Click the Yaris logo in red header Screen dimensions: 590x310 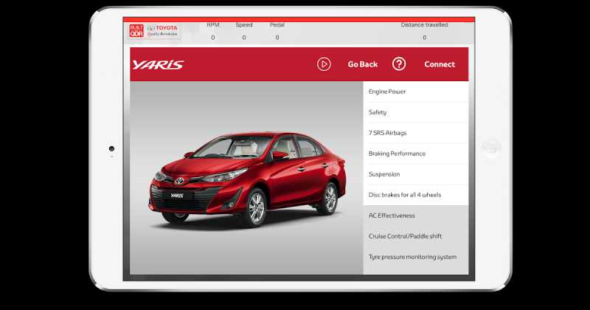coord(158,65)
